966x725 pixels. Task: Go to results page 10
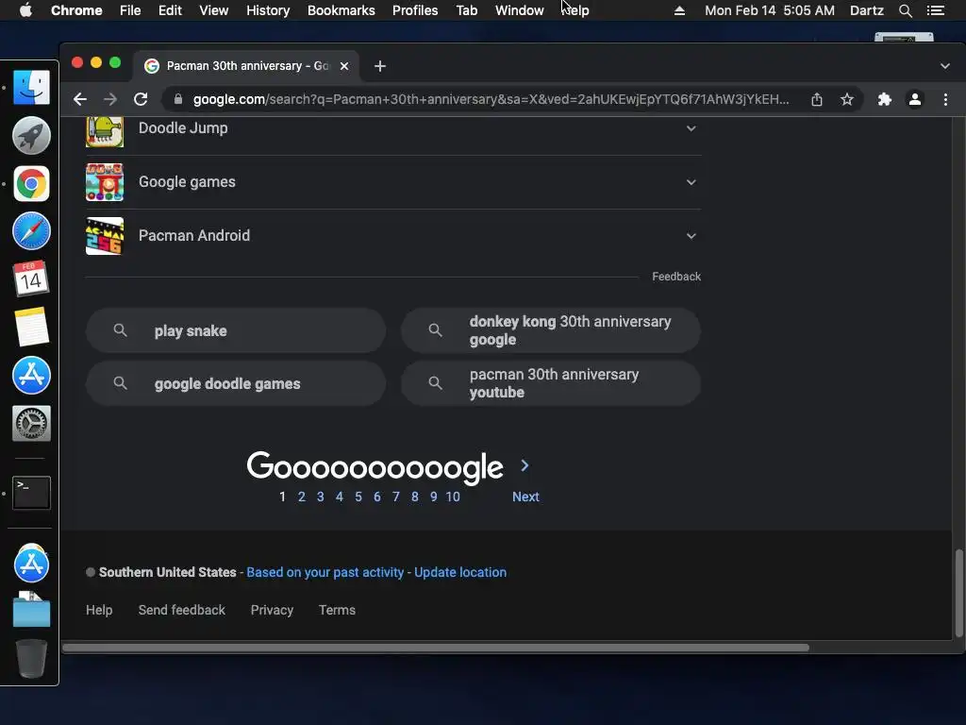[x=453, y=497]
